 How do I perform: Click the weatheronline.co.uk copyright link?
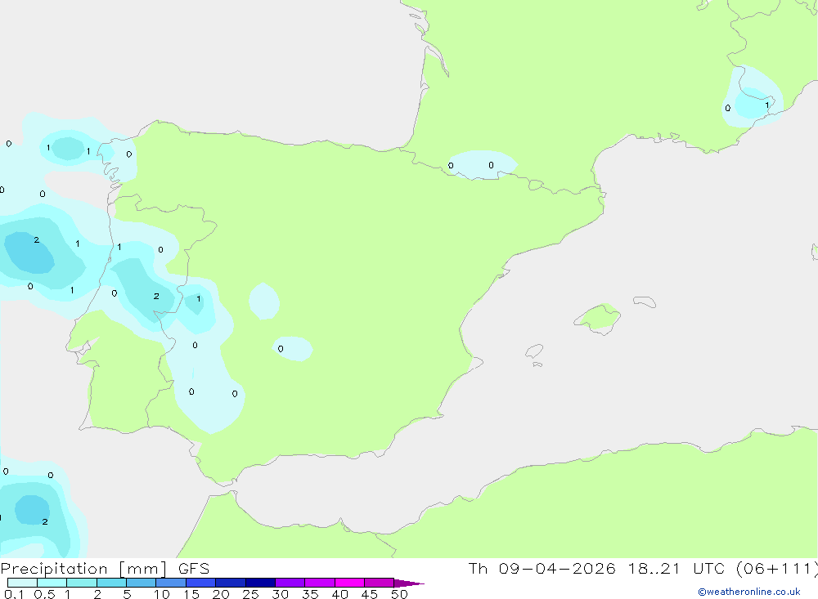click(x=749, y=592)
